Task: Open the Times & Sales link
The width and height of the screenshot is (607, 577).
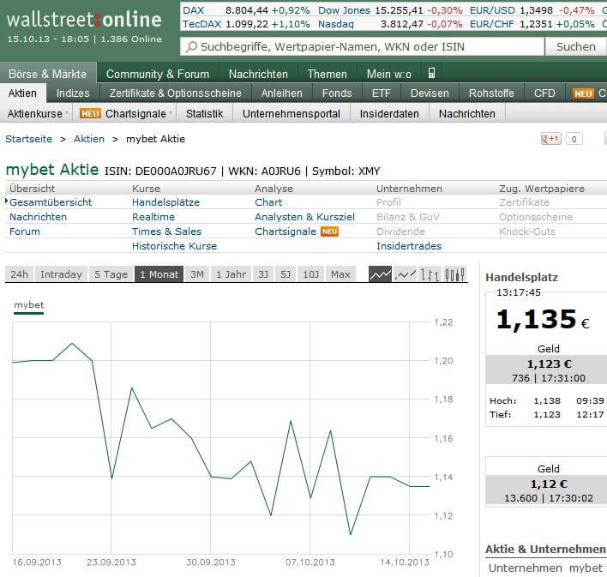Action: pos(167,231)
